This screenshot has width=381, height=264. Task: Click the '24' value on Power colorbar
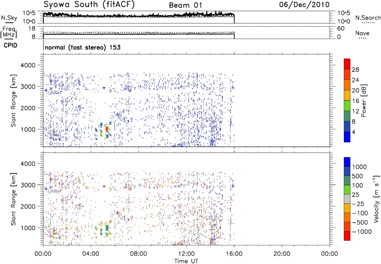tap(355, 80)
